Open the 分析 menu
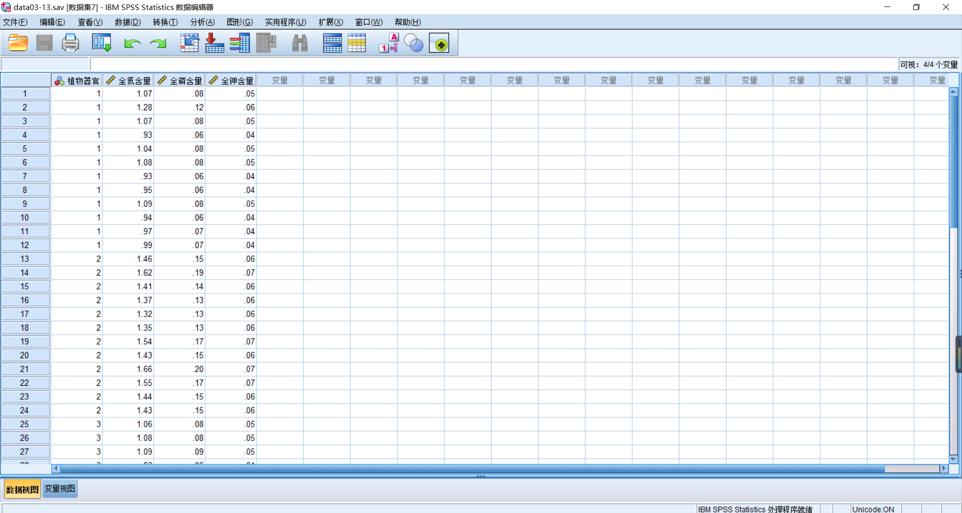This screenshot has width=962, height=513. click(202, 22)
